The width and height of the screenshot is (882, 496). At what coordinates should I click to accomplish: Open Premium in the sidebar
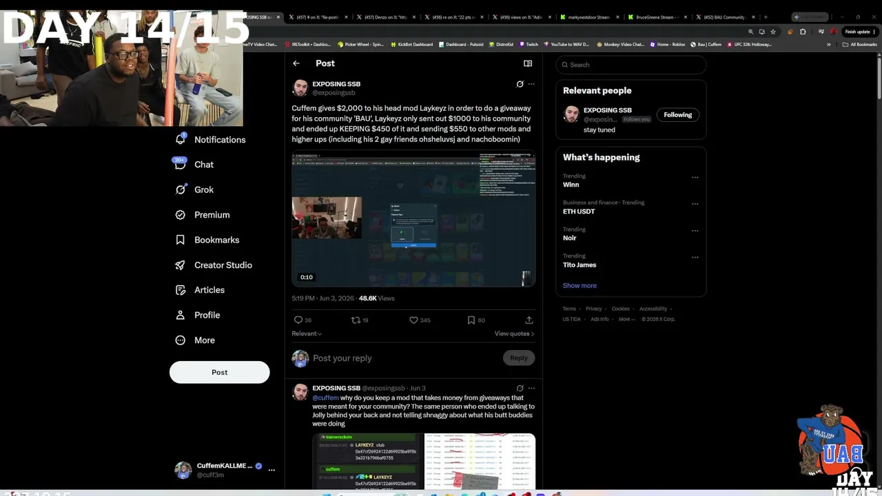[203, 215]
